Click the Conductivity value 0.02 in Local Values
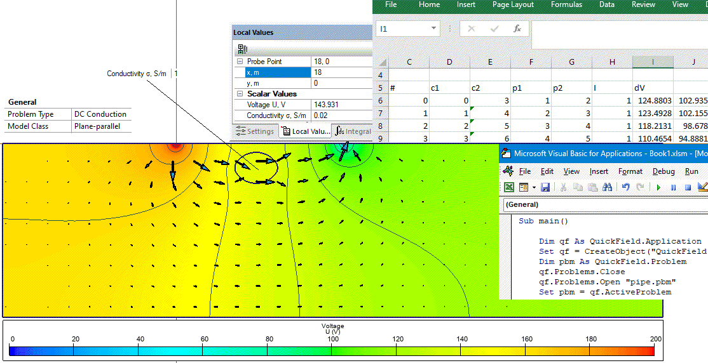Viewport: 708px width, 363px height. [x=341, y=115]
